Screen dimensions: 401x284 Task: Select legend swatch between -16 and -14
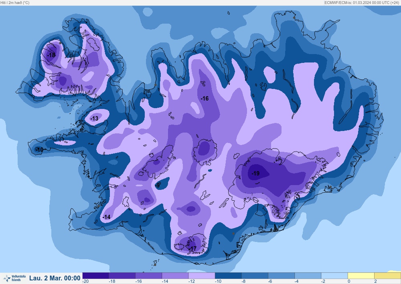[149, 276]
